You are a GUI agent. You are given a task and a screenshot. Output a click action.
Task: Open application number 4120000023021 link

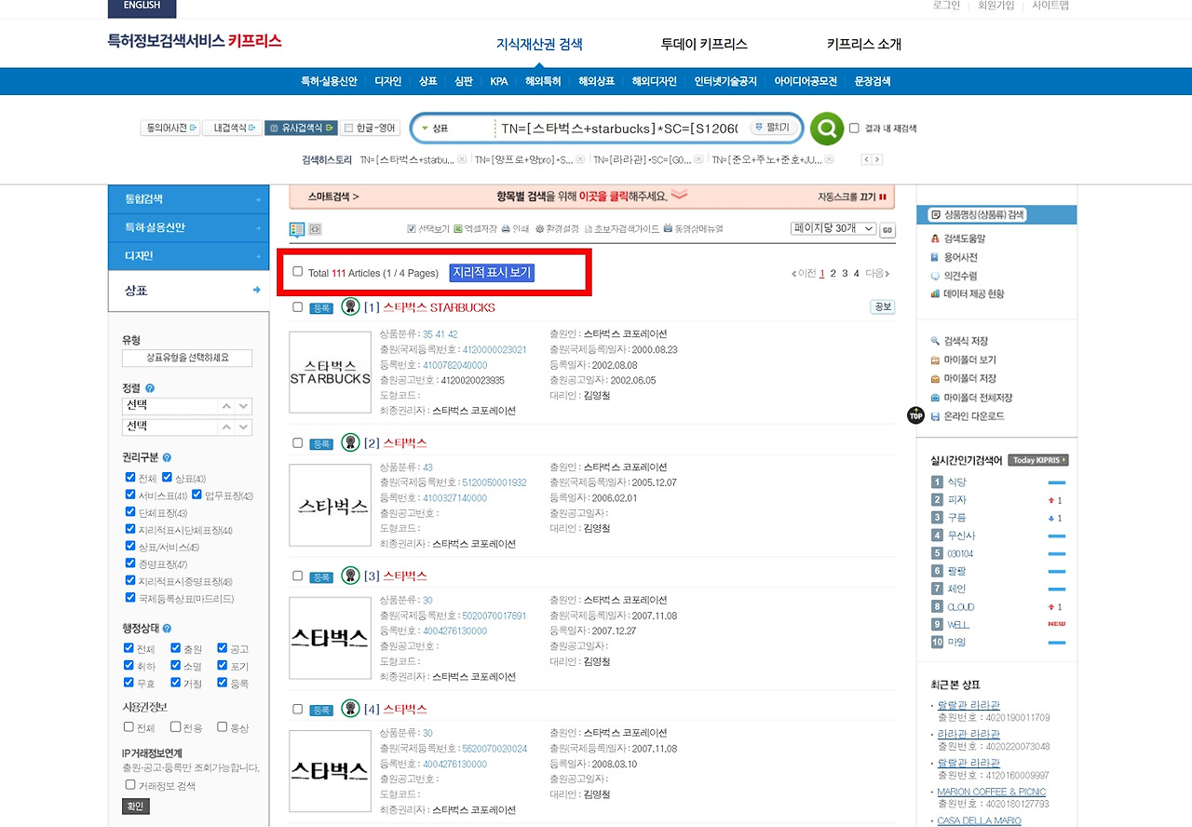[494, 350]
